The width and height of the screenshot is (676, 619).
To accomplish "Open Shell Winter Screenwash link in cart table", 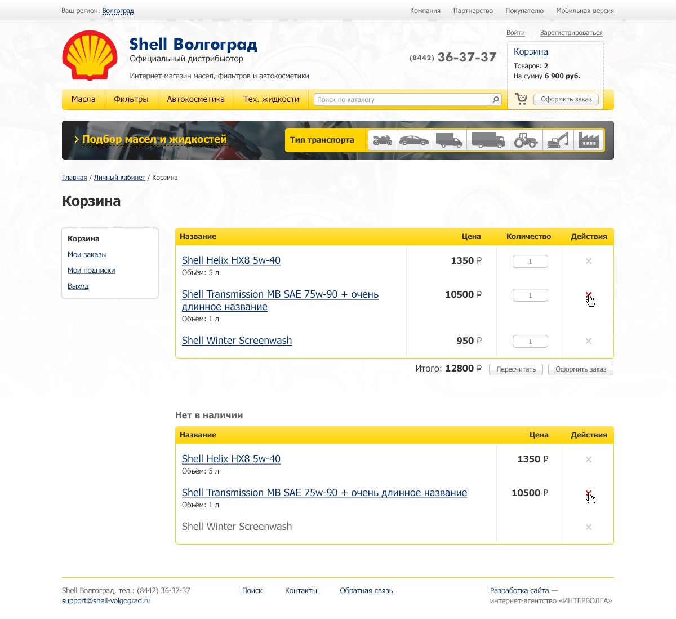I will point(237,341).
